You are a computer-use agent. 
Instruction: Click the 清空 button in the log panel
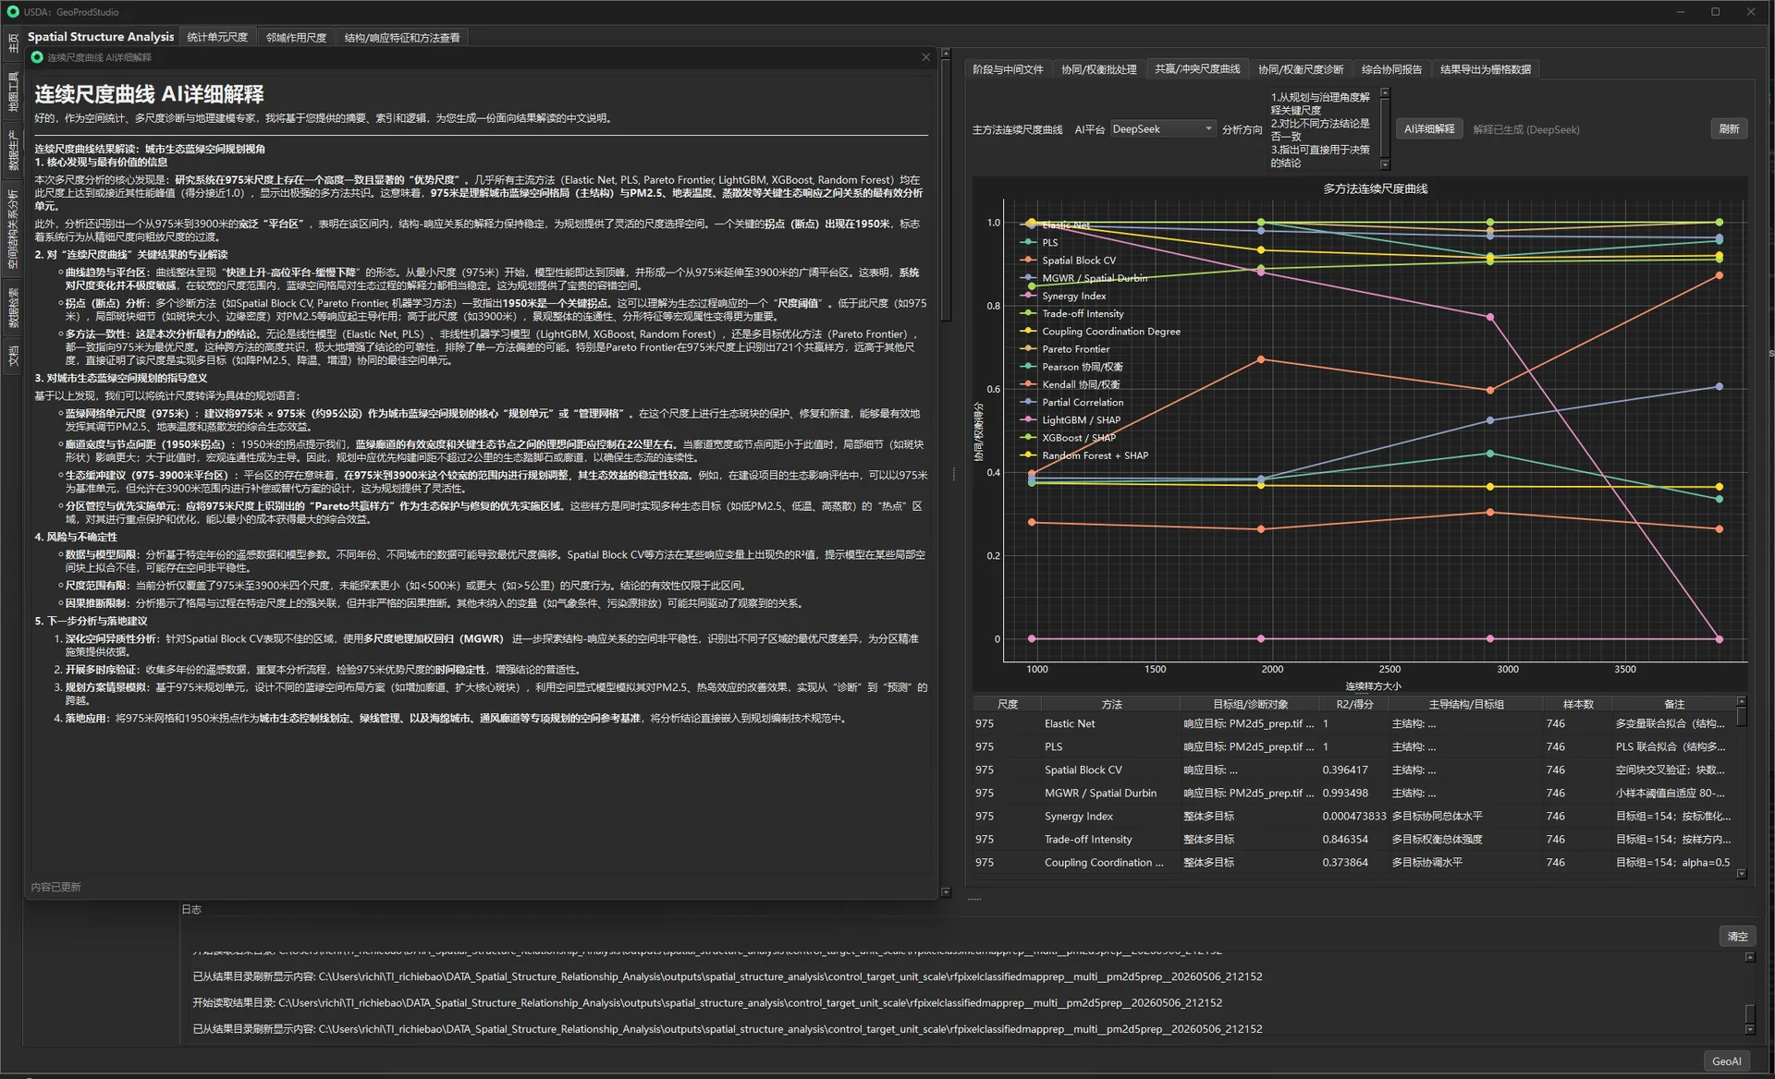tap(1737, 937)
